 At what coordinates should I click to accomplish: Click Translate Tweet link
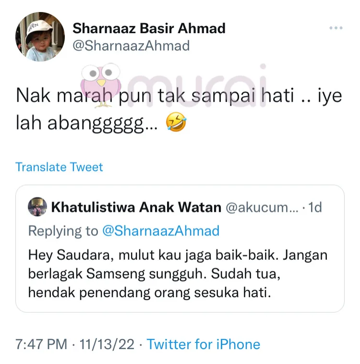(59, 167)
